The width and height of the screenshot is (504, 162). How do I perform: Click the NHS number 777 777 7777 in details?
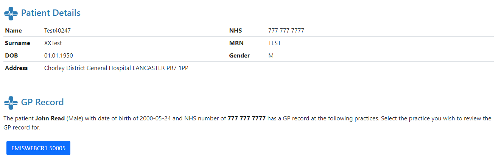tap(286, 31)
